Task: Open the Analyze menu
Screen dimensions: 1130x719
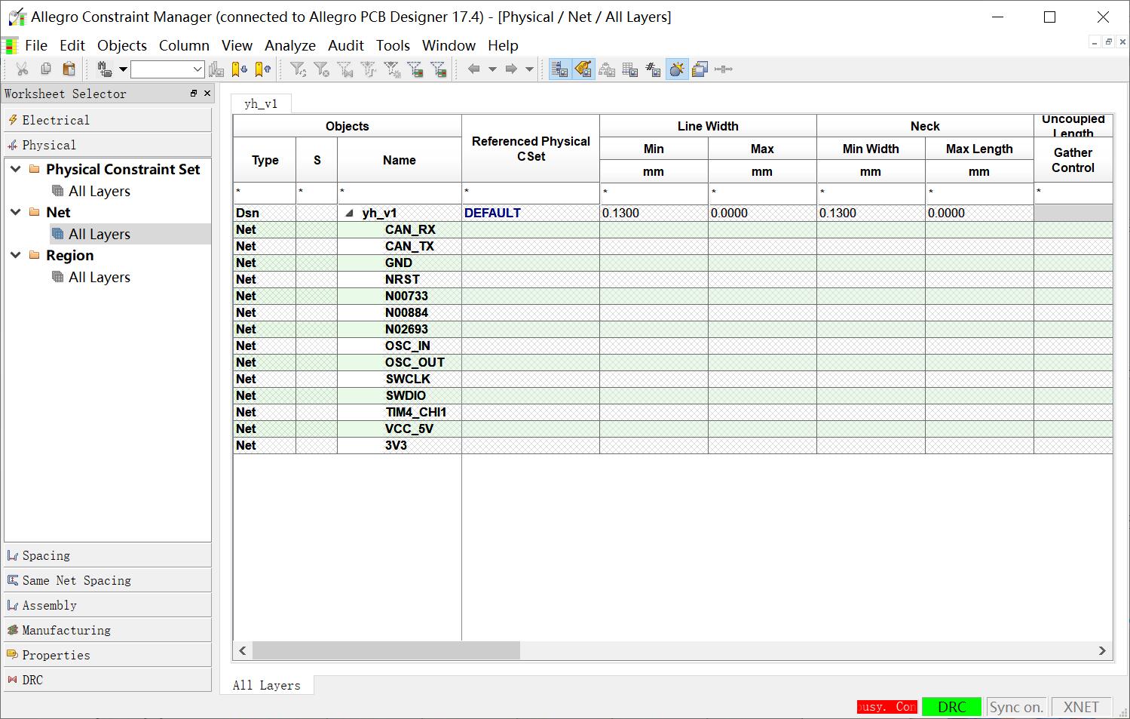Action: coord(290,45)
